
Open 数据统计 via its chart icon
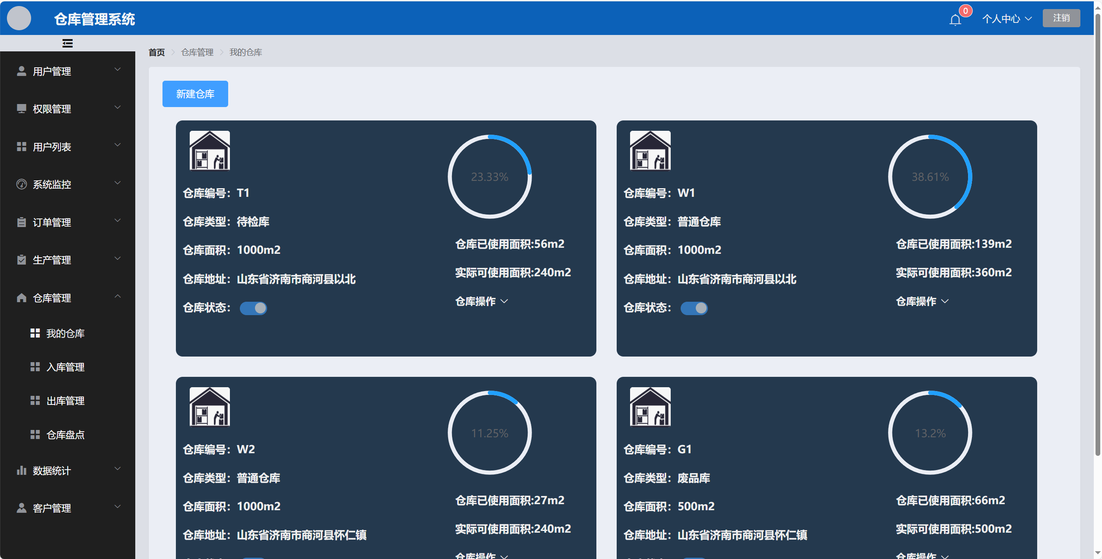pos(22,470)
